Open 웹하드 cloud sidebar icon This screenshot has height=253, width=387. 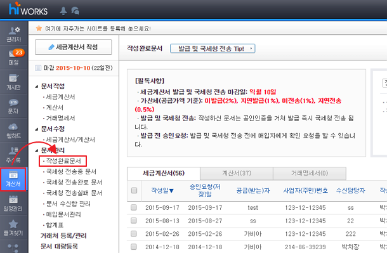pos(14,131)
